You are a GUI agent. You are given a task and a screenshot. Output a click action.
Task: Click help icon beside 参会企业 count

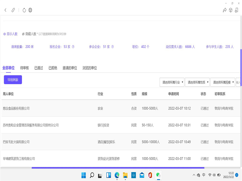pyautogui.click(x=113, y=47)
